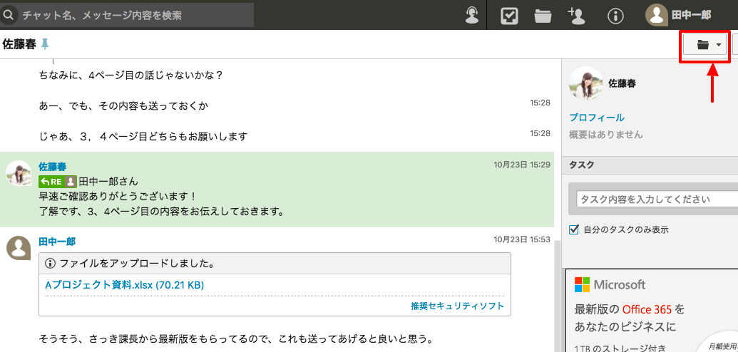Click the add contact icon

(x=577, y=16)
